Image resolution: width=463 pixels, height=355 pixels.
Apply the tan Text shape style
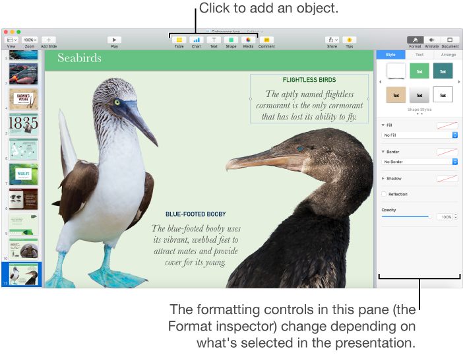[x=396, y=95]
